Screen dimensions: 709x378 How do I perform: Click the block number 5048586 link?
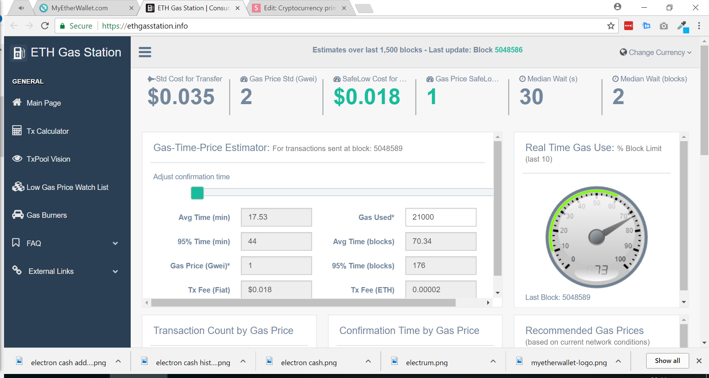pos(509,50)
